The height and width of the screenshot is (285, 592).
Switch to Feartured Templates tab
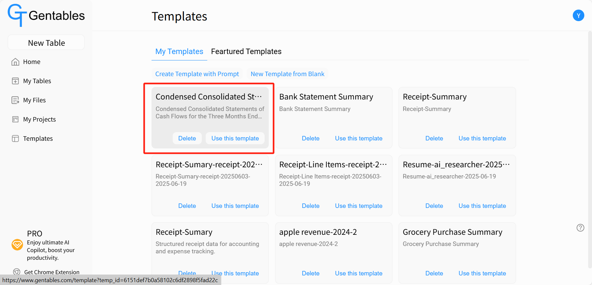pos(246,51)
